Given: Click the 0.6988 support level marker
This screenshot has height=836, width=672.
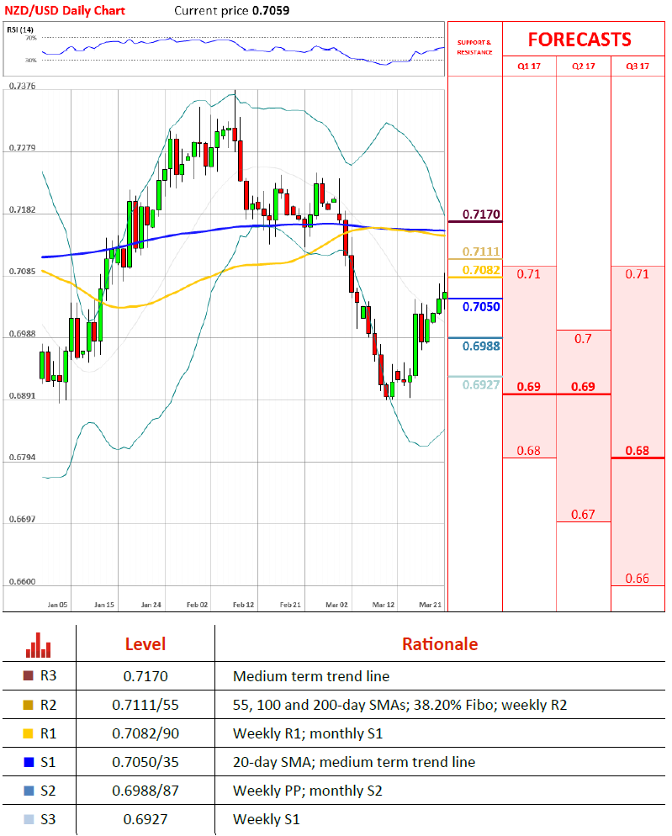Looking at the screenshot, I should coord(481,346).
